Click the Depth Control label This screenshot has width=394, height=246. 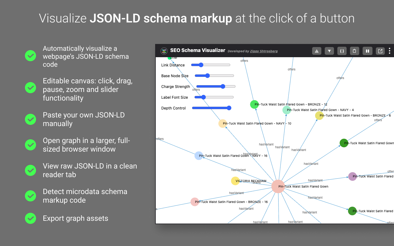pyautogui.click(x=174, y=108)
